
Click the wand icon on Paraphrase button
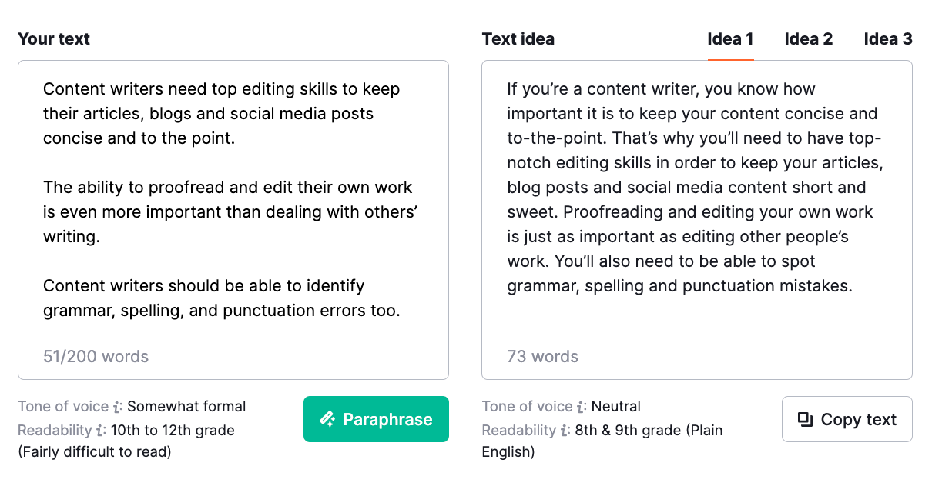coord(327,419)
